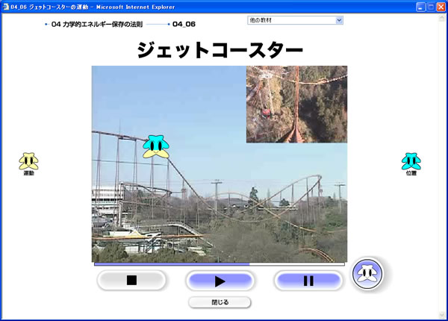
Task: Click the 閉じる button
Action: pos(220,302)
